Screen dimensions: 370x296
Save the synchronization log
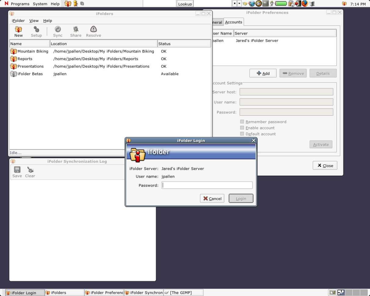point(17,172)
